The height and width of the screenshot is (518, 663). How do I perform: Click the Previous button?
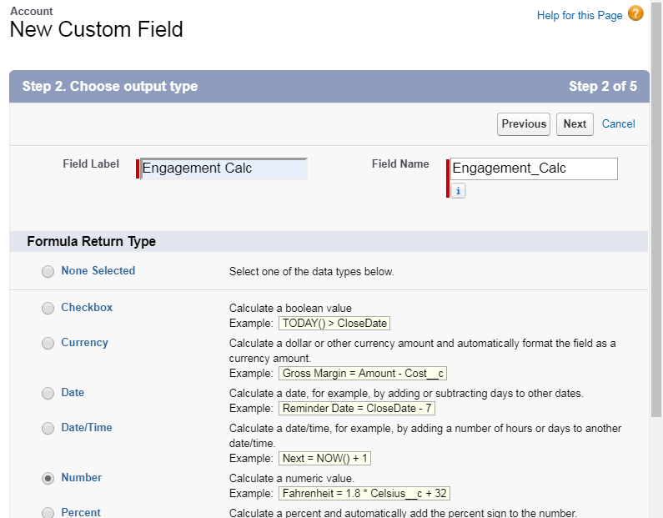click(524, 124)
